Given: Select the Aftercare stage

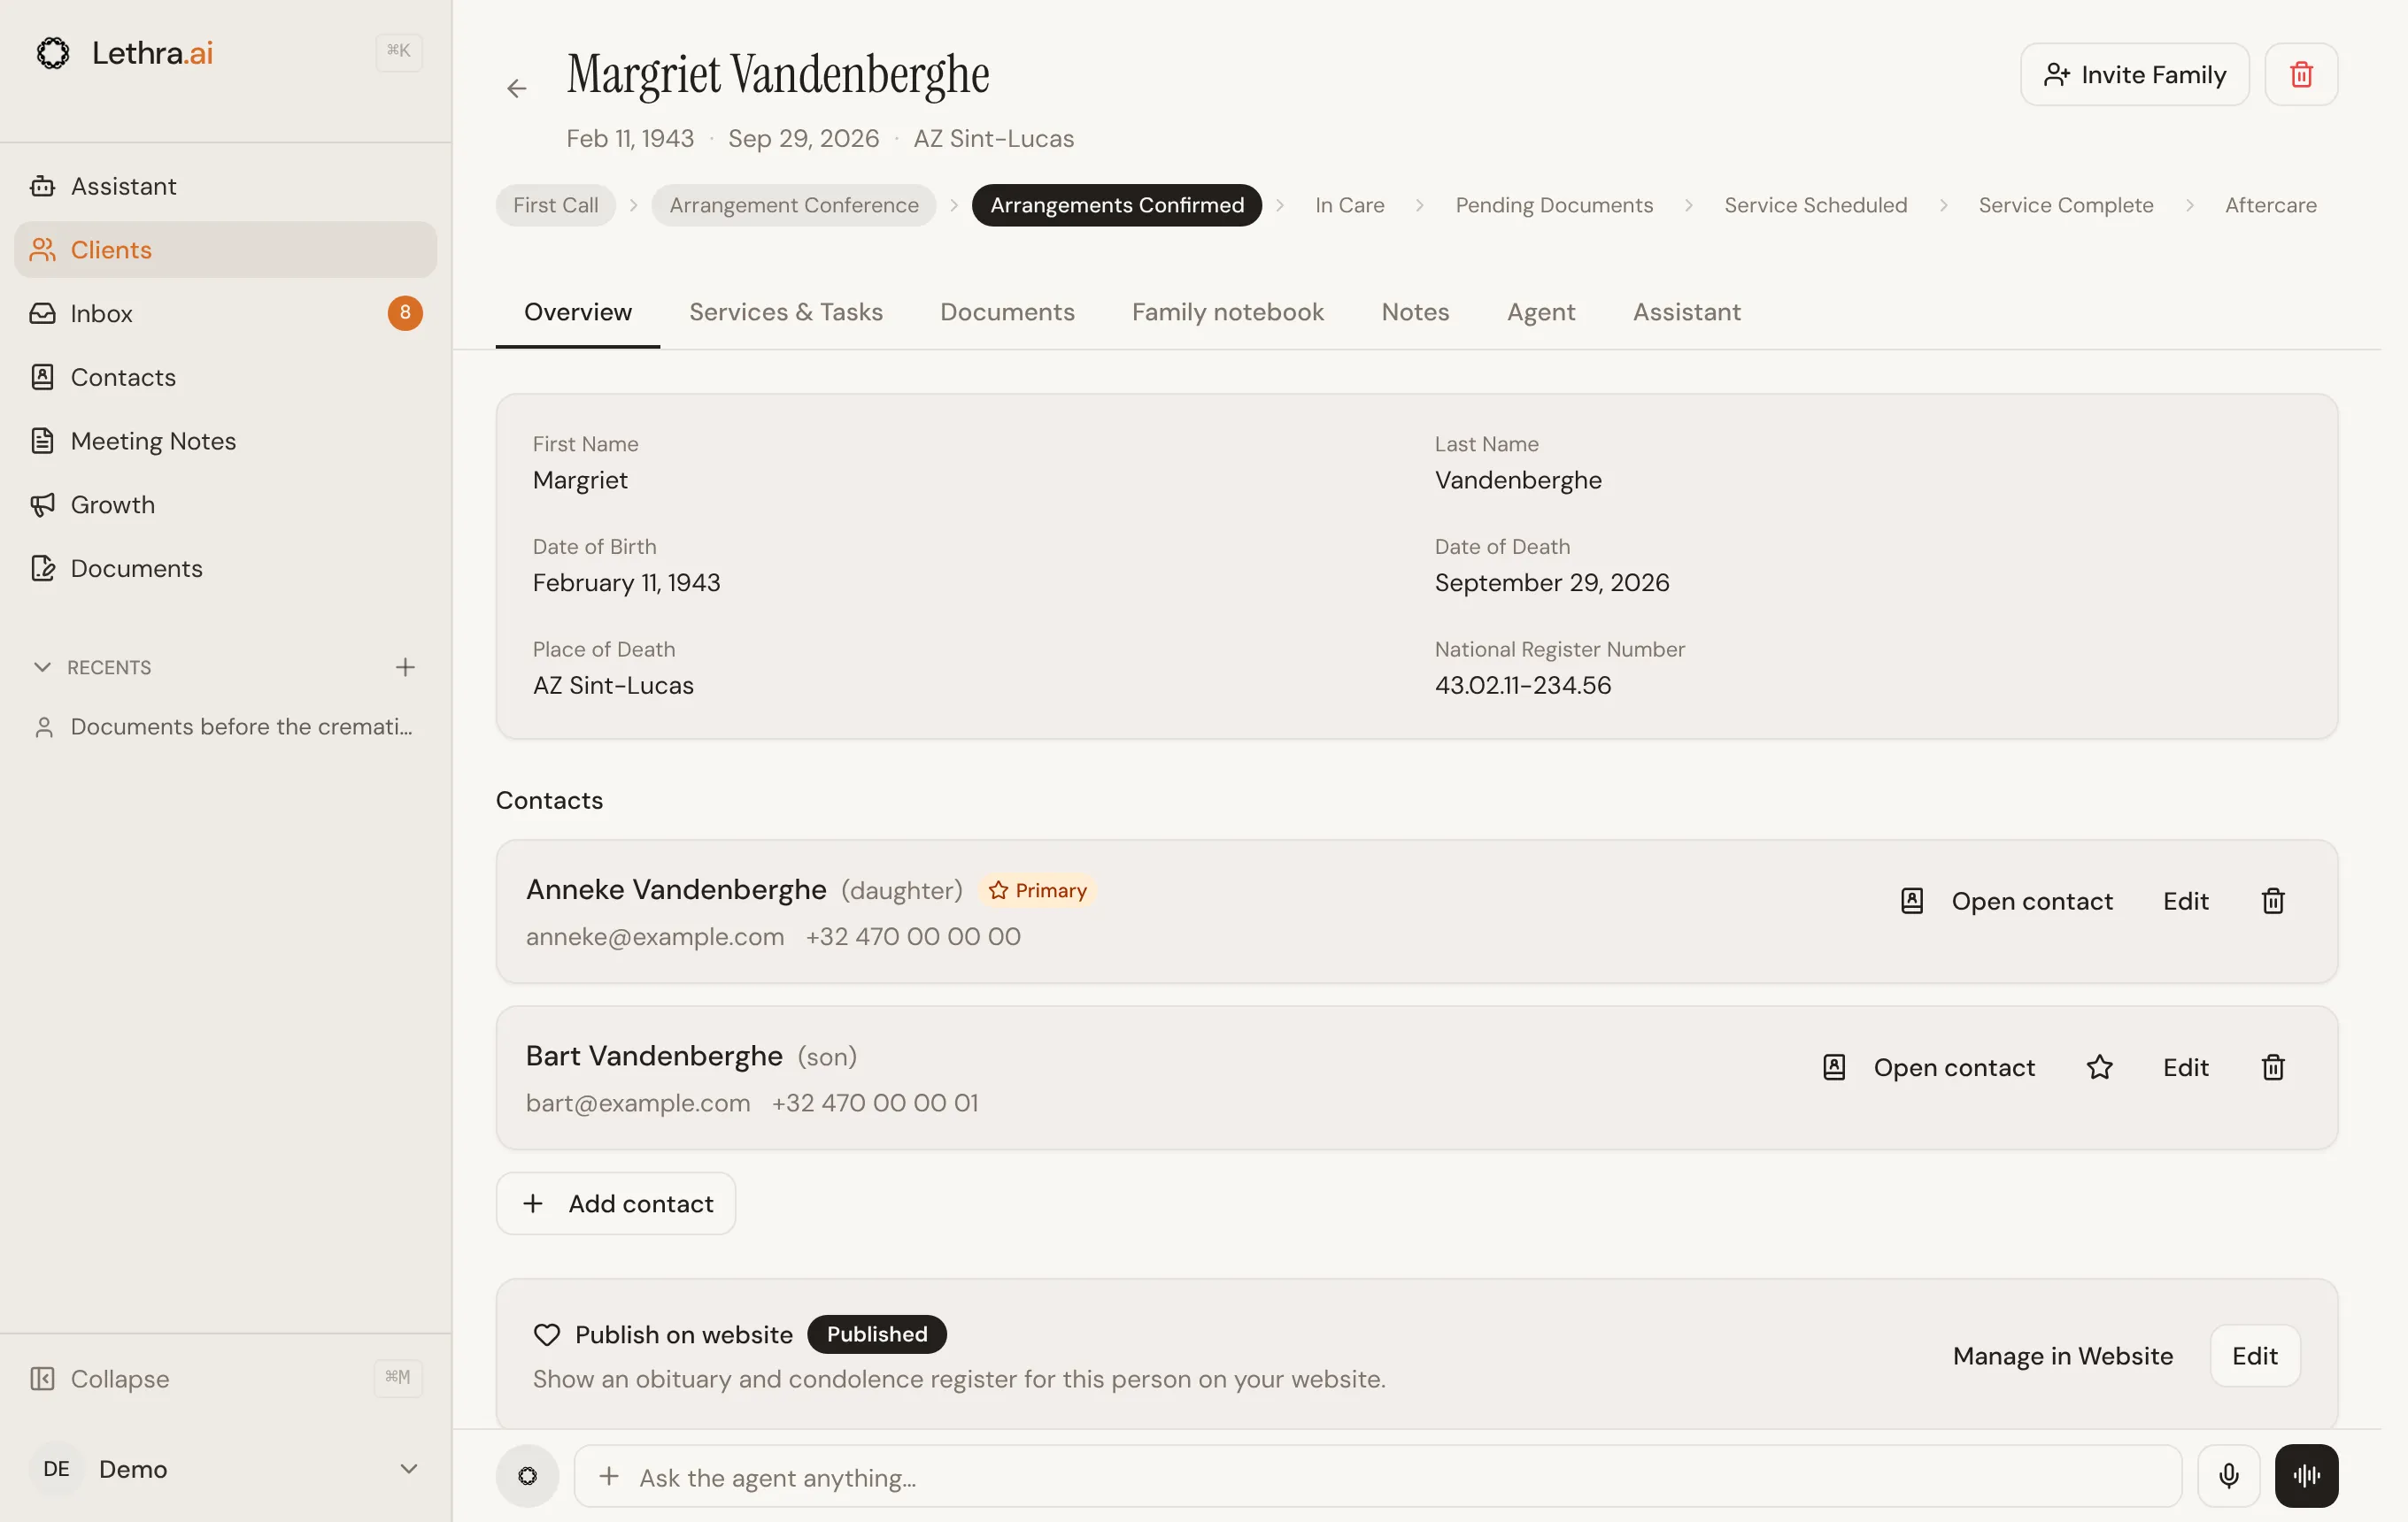Looking at the screenshot, I should [2271, 205].
